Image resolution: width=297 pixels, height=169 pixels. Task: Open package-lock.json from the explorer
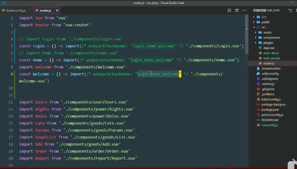click(274, 104)
